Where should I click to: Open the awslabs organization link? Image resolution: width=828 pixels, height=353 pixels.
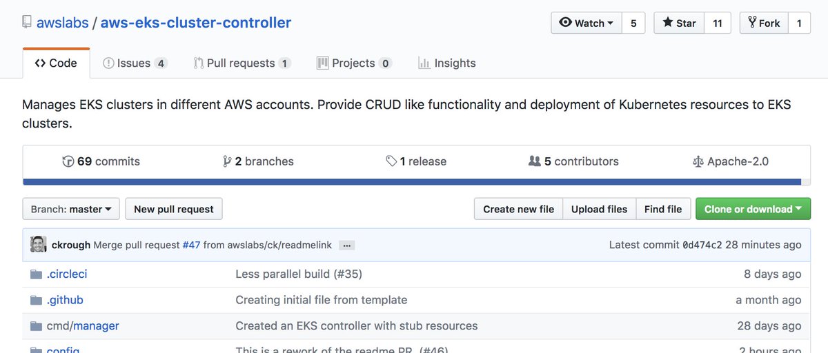(62, 23)
